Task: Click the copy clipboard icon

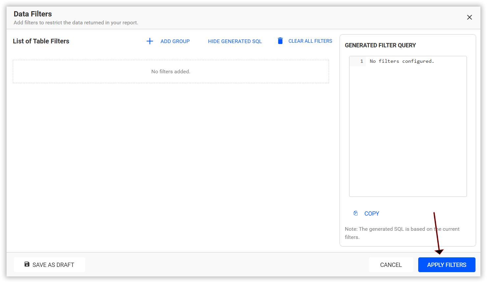Action: click(356, 213)
